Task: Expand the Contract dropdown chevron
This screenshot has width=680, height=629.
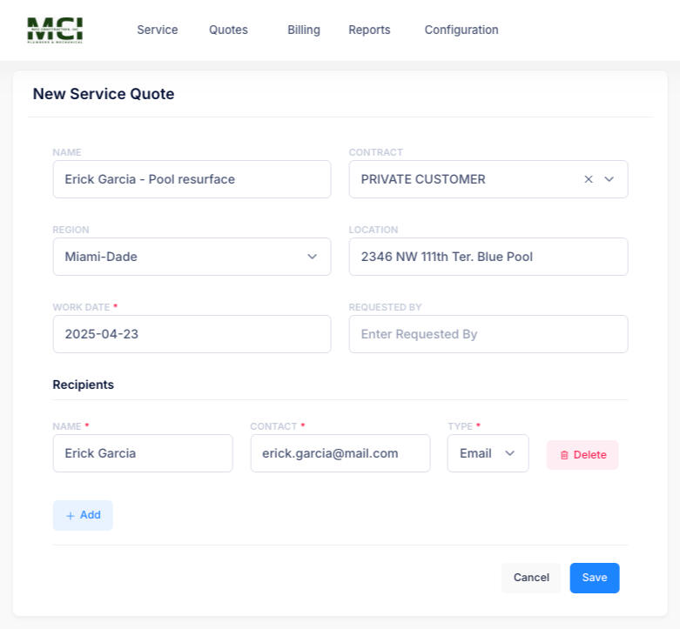Action: click(609, 179)
